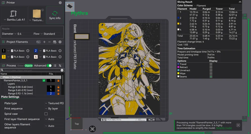The image size is (251, 134).
Task: Open Plate type Textured PEI dropdown
Action: click(54, 103)
